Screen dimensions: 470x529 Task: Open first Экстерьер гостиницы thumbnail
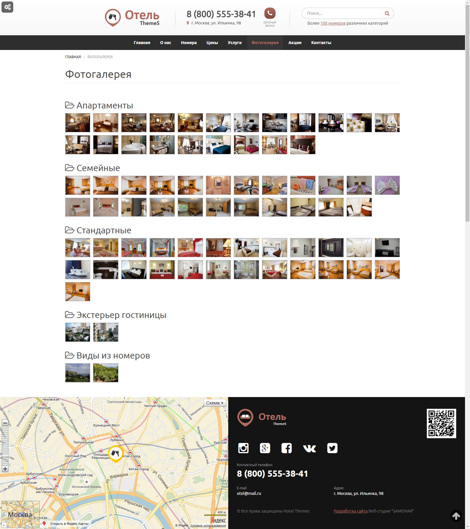point(78,332)
